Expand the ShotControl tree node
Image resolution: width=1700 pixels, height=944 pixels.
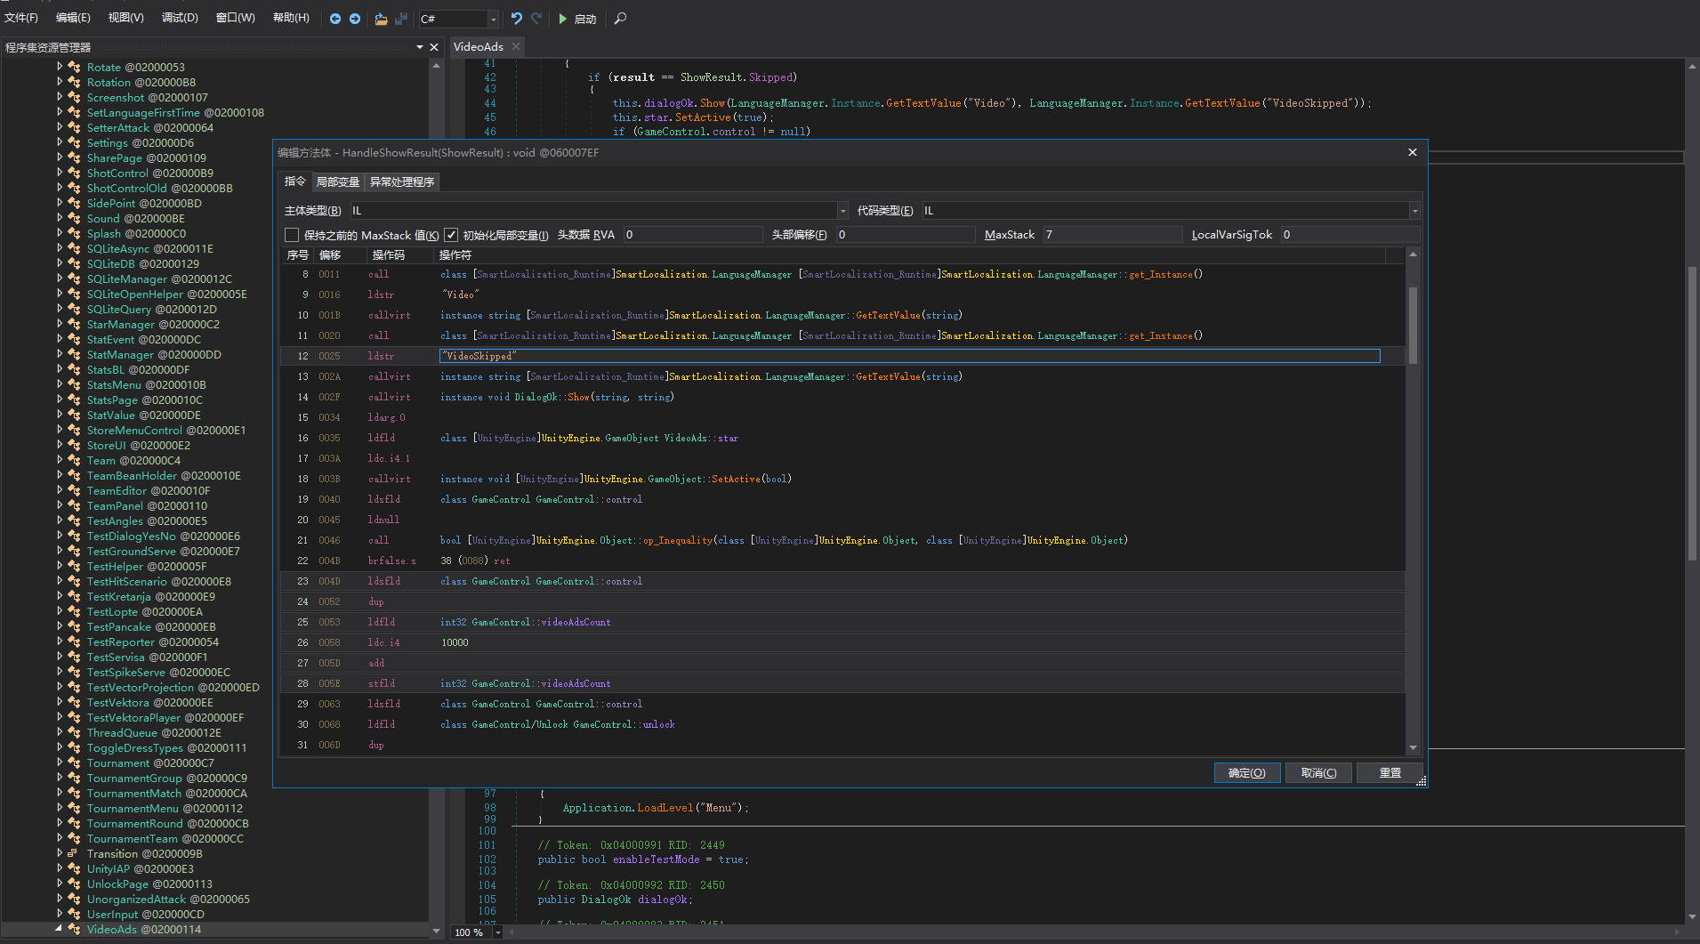tap(60, 173)
